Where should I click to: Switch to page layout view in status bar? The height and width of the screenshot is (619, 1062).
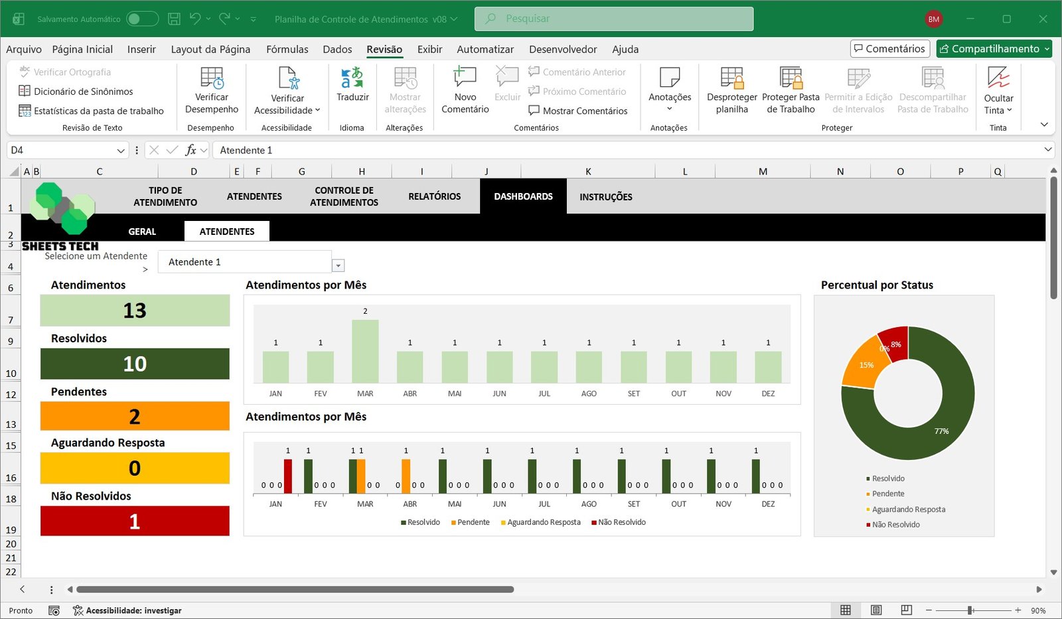coord(876,610)
